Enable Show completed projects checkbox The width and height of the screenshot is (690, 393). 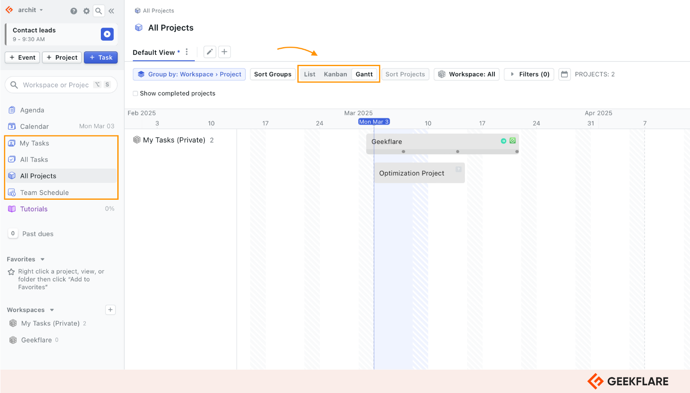135,93
